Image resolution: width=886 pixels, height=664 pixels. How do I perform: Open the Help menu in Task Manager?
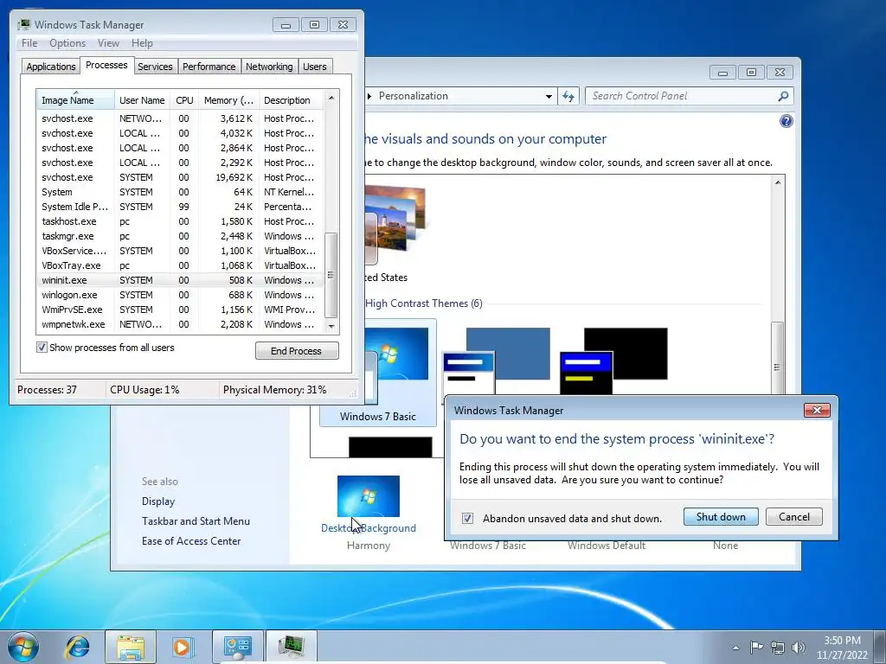pyautogui.click(x=142, y=43)
